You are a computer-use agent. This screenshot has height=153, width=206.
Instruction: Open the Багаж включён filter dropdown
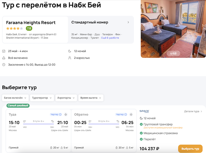(15, 98)
